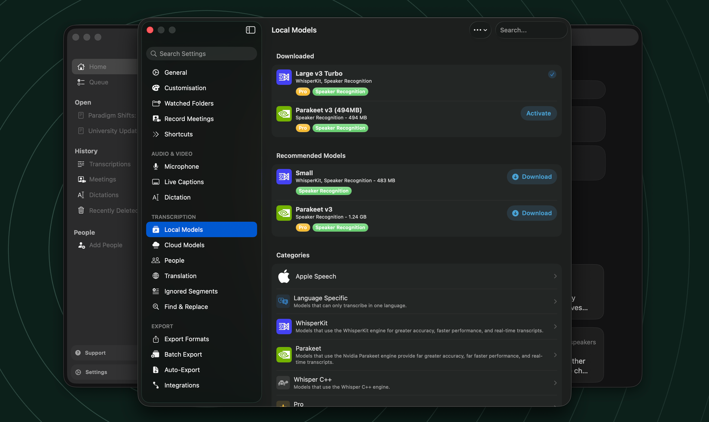Expand the Parakeet category chevron

[555, 355]
